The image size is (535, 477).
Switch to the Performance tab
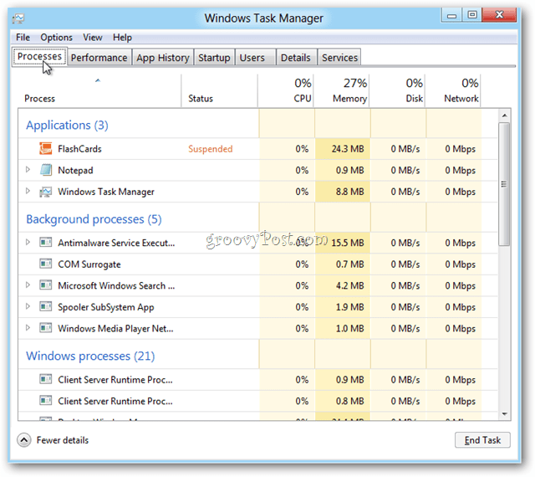pos(99,58)
